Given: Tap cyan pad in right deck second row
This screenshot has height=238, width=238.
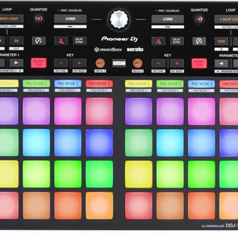Looking at the screenshot, I should point(170,143).
